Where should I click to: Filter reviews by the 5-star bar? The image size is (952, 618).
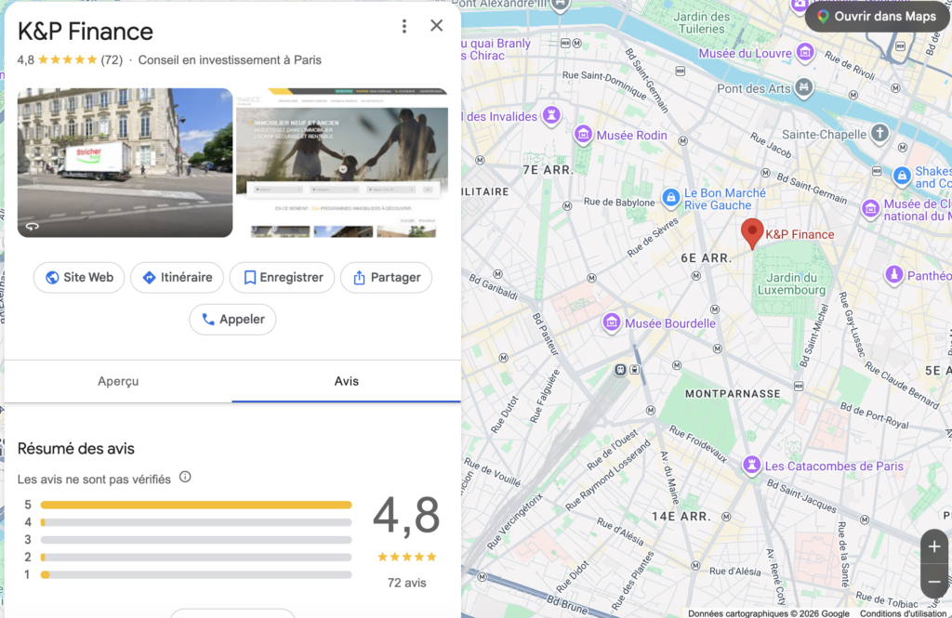pos(196,505)
